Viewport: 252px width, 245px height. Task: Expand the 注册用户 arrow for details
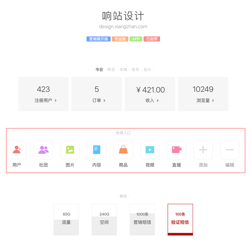tap(56, 101)
